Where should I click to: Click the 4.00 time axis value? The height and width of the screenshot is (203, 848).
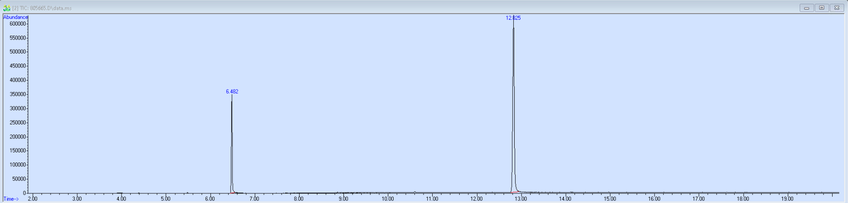[x=121, y=199]
